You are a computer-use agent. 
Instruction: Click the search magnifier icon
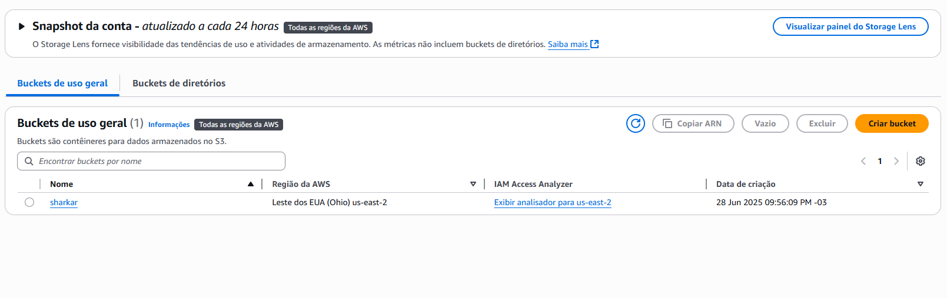point(29,161)
